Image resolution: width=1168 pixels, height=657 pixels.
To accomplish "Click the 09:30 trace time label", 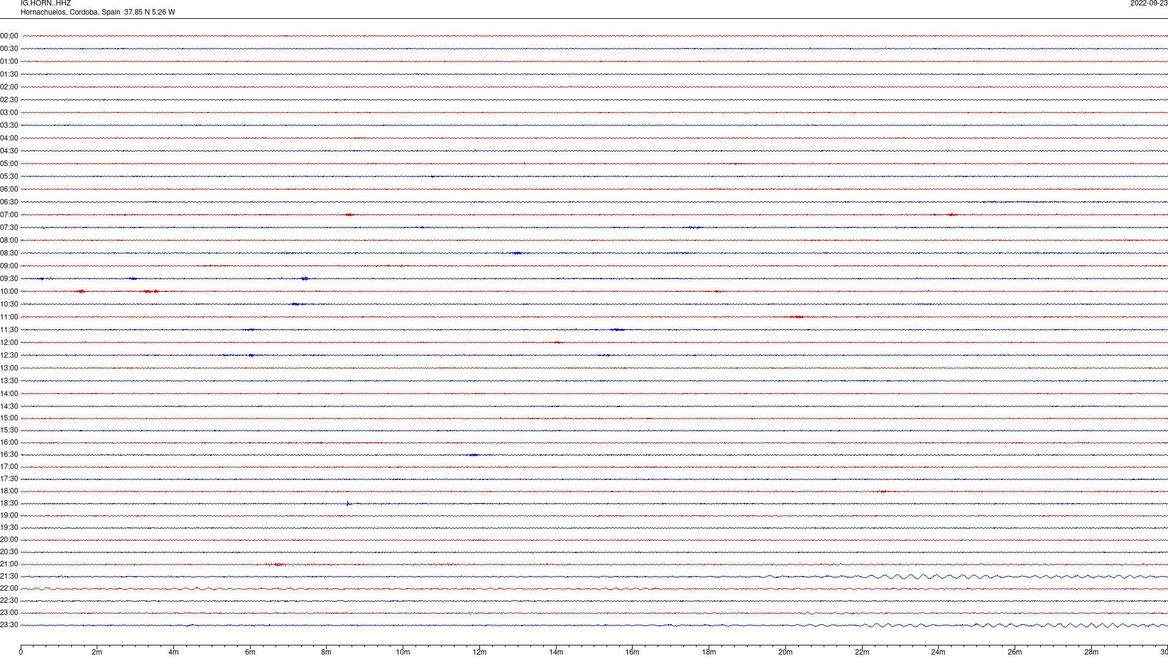I will tap(9, 279).
